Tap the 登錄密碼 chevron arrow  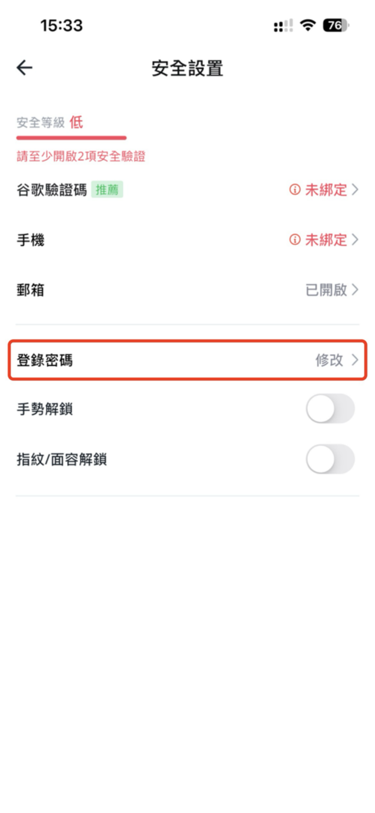coord(355,360)
